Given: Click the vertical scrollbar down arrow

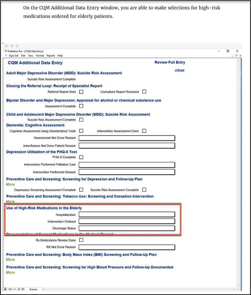Looking at the screenshot, I should coord(238,286).
